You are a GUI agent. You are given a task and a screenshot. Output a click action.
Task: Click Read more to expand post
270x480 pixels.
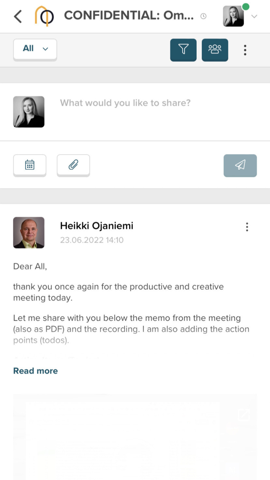[x=35, y=371]
